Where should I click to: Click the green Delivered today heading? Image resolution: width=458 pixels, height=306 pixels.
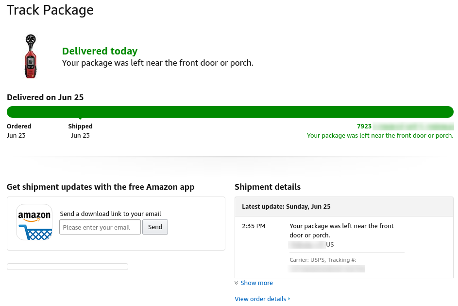coord(100,51)
